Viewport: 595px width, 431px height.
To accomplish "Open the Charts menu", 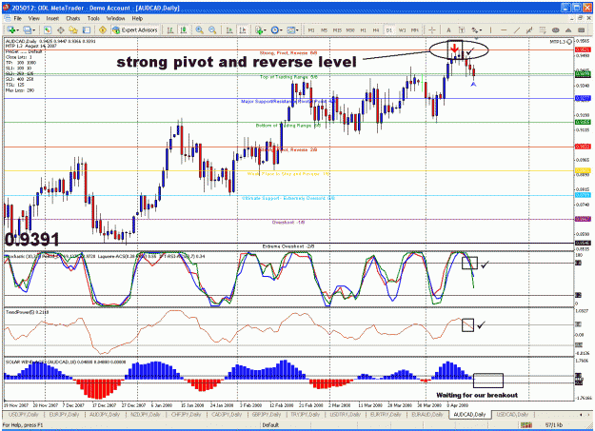I will coord(73,18).
